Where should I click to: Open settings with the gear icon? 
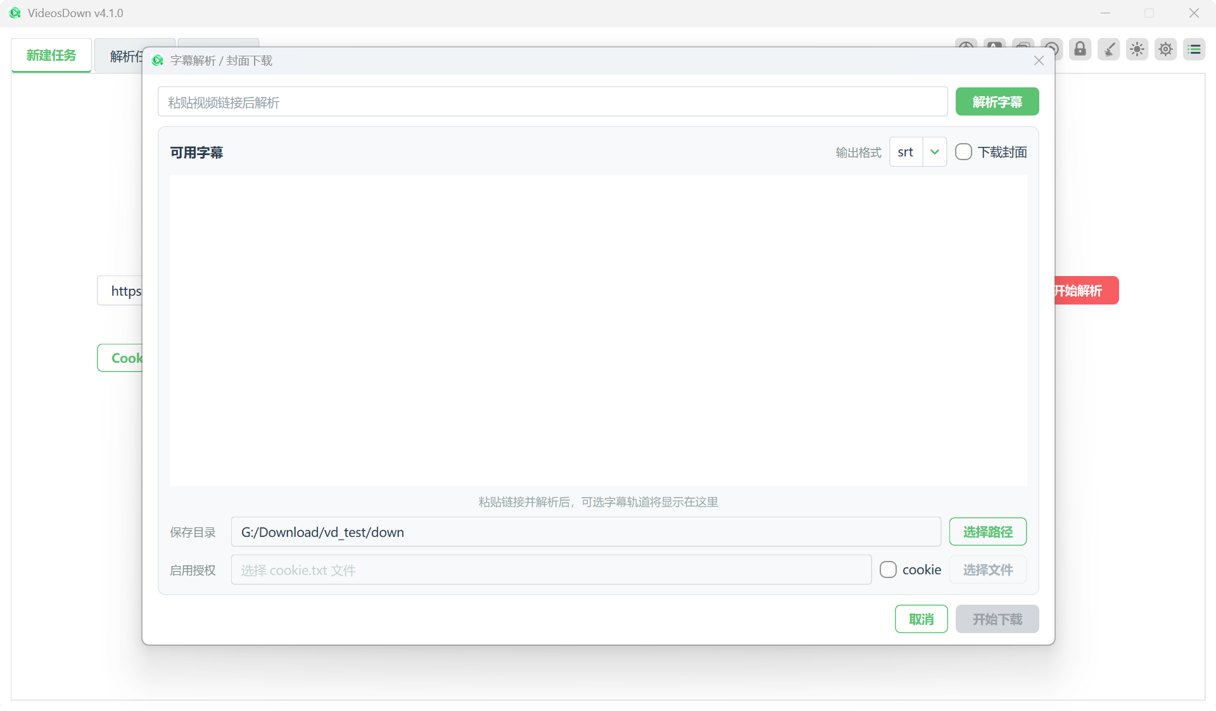point(1165,49)
